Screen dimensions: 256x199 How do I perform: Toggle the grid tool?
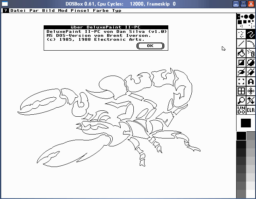241,91
